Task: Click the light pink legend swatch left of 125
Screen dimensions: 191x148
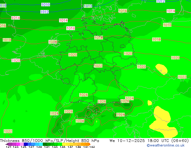Action: [22, 144]
